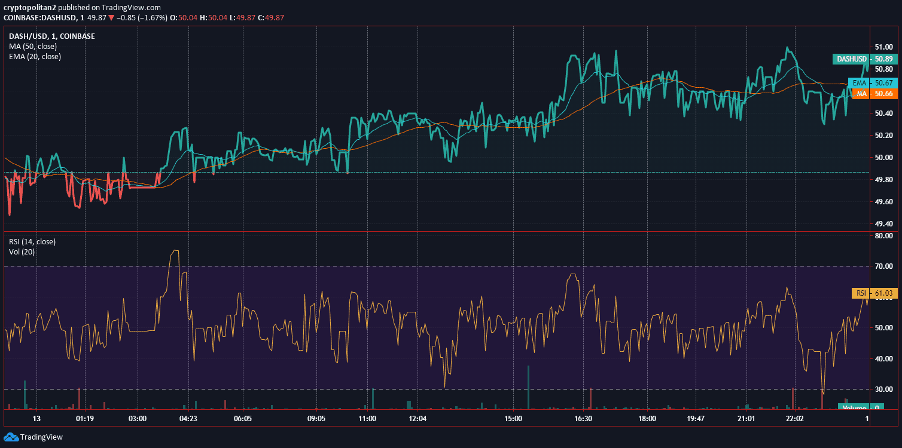The height and width of the screenshot is (448, 902).
Task: Click the 06:05 time axis label
Action: 243,419
